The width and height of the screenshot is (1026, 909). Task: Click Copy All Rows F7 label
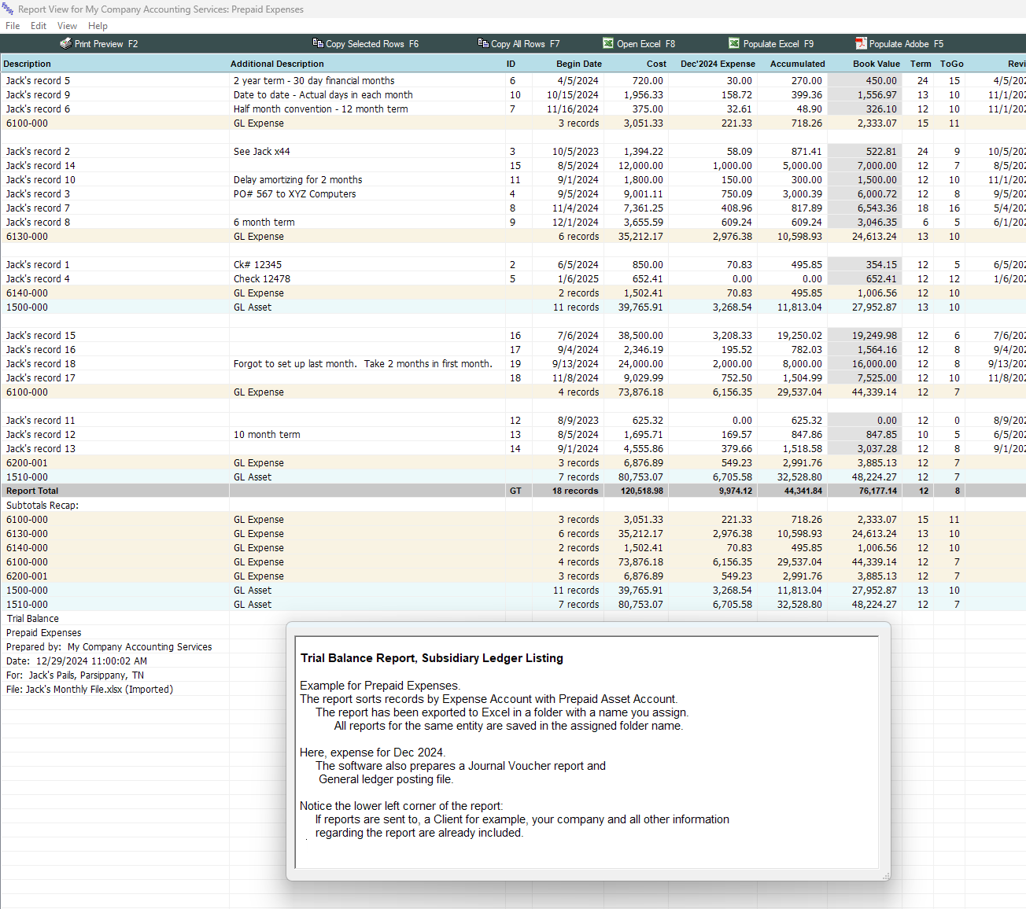point(526,44)
